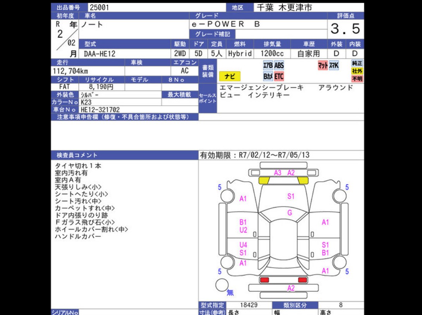Click the comment ハンドルカバー
Viewport: 422px width, 315px height.
click(x=78, y=236)
